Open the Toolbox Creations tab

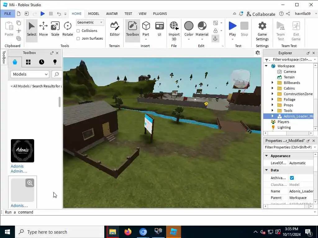(x=55, y=62)
